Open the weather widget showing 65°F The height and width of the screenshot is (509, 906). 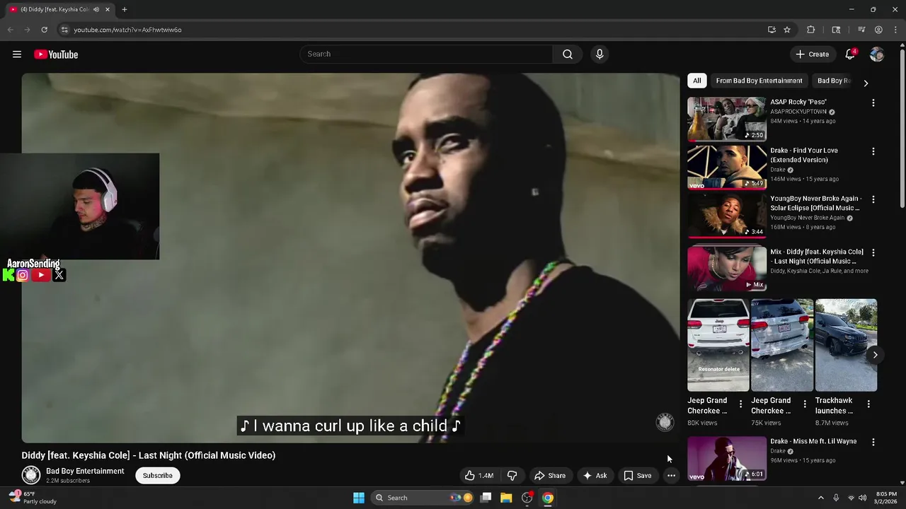point(33,498)
